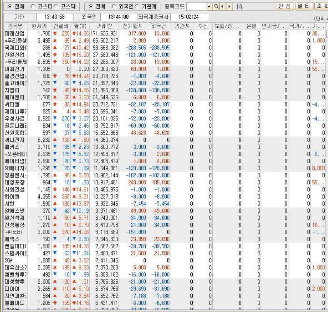Image resolution: width=328 pixels, height=312 pixels.
Task: Sort by 전일비 column header
Action: click(x=61, y=26)
